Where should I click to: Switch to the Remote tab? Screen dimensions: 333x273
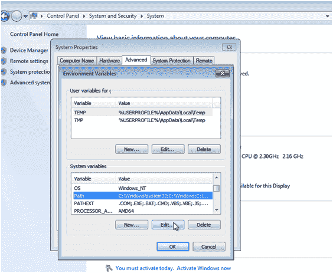click(x=204, y=61)
